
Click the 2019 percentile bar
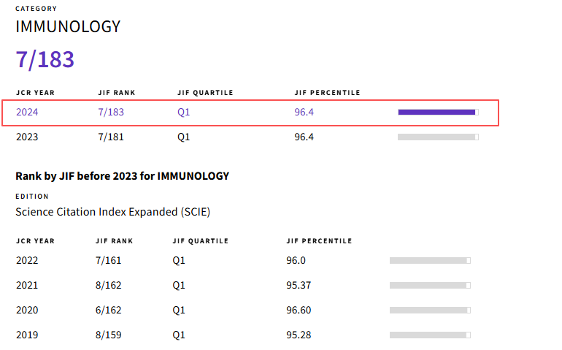430,335
